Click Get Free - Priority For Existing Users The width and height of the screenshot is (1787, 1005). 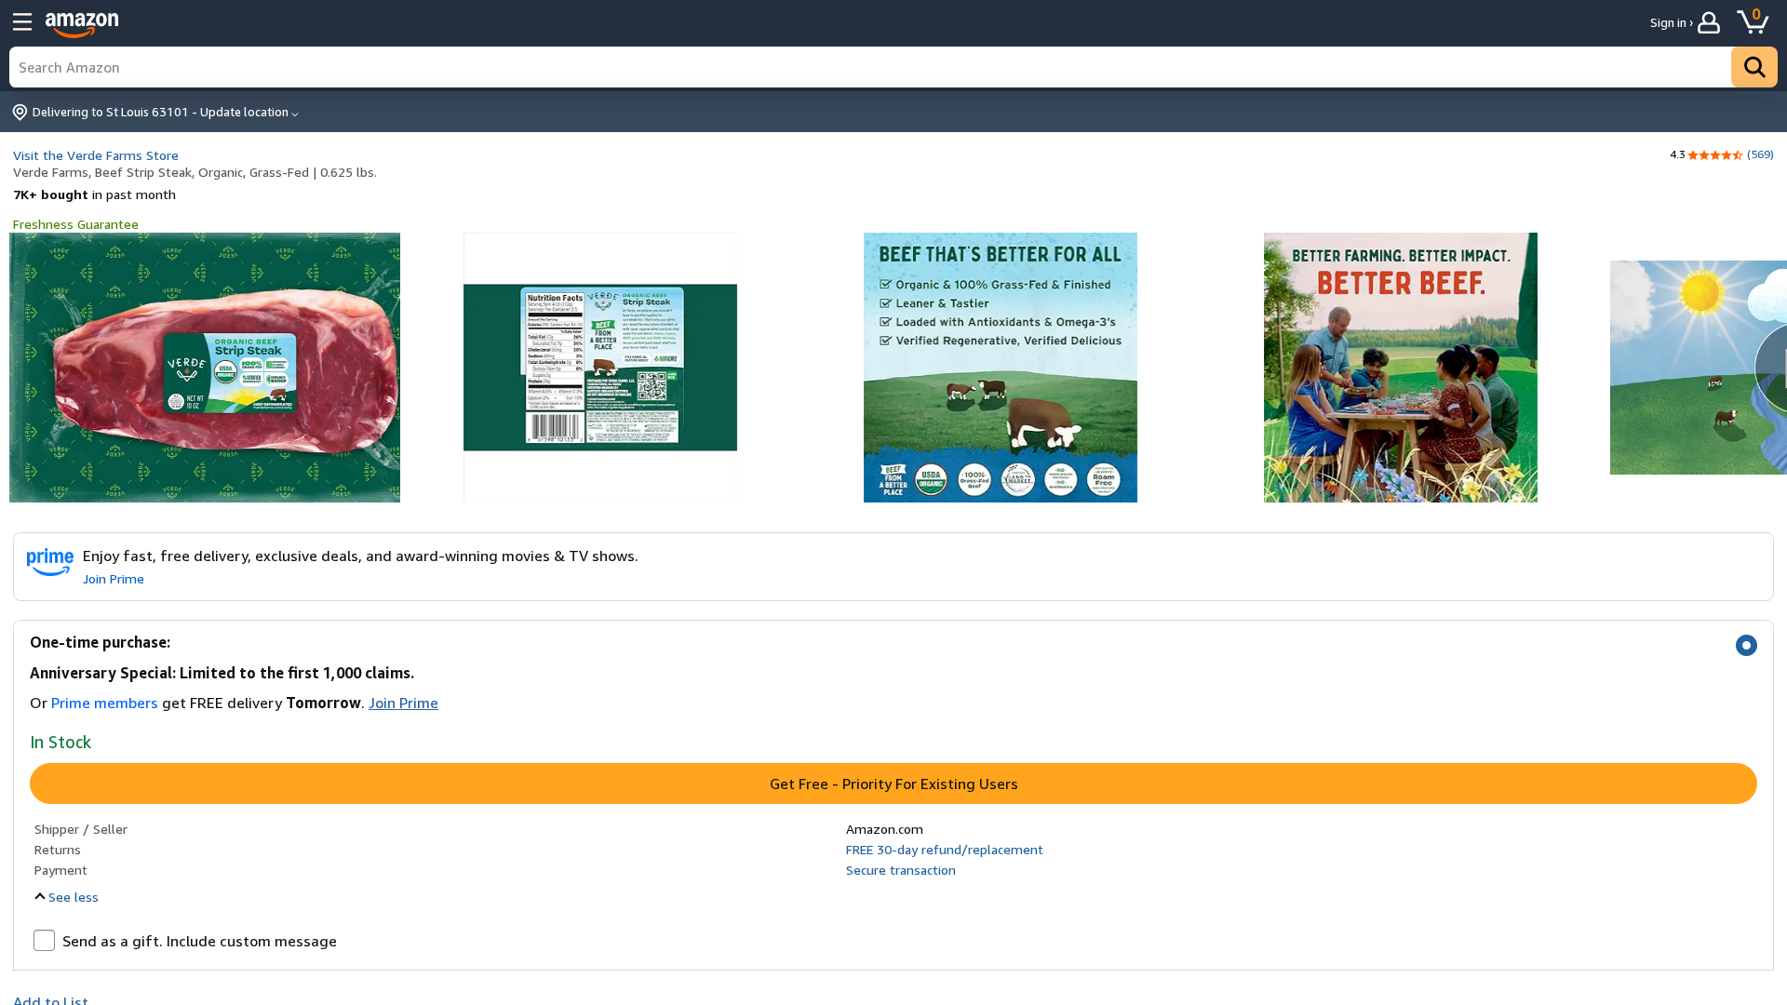893,784
